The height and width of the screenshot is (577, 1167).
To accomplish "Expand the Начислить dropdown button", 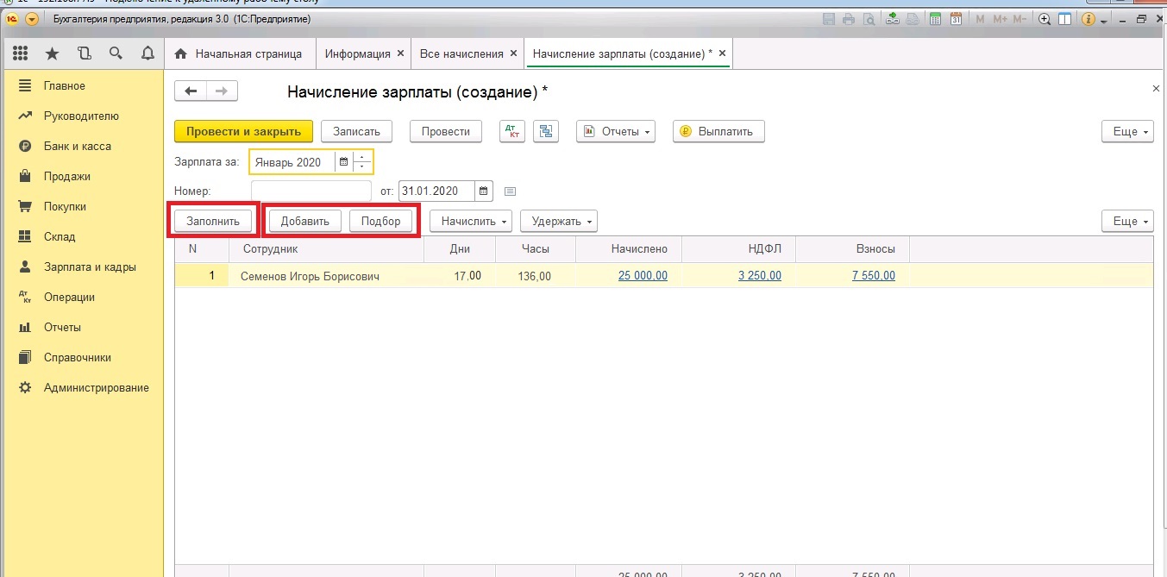I will 470,221.
